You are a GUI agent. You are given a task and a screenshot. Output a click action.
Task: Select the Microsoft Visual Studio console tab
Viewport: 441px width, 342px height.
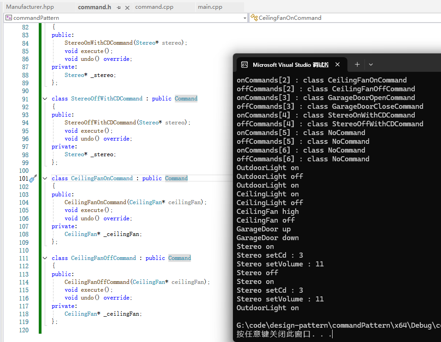(x=292, y=65)
